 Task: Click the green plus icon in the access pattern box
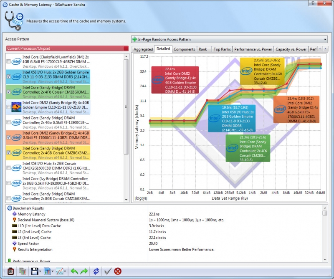tap(134, 39)
